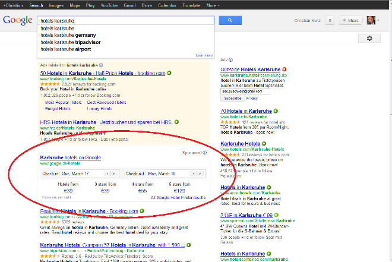Open 'All Google Hotel Finder results' link

pos(178,197)
